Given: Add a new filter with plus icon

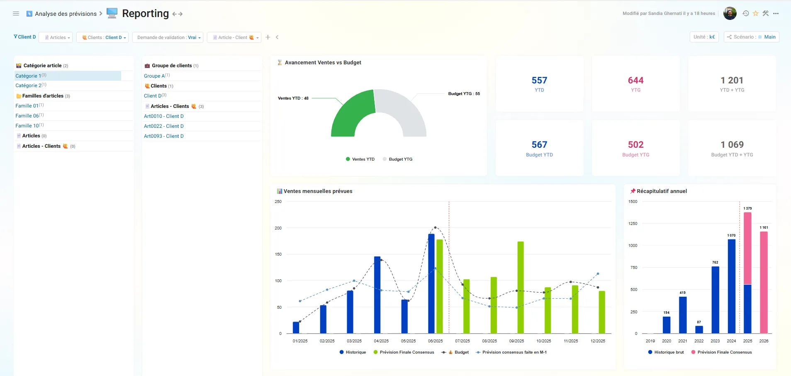Looking at the screenshot, I should pyautogui.click(x=268, y=37).
